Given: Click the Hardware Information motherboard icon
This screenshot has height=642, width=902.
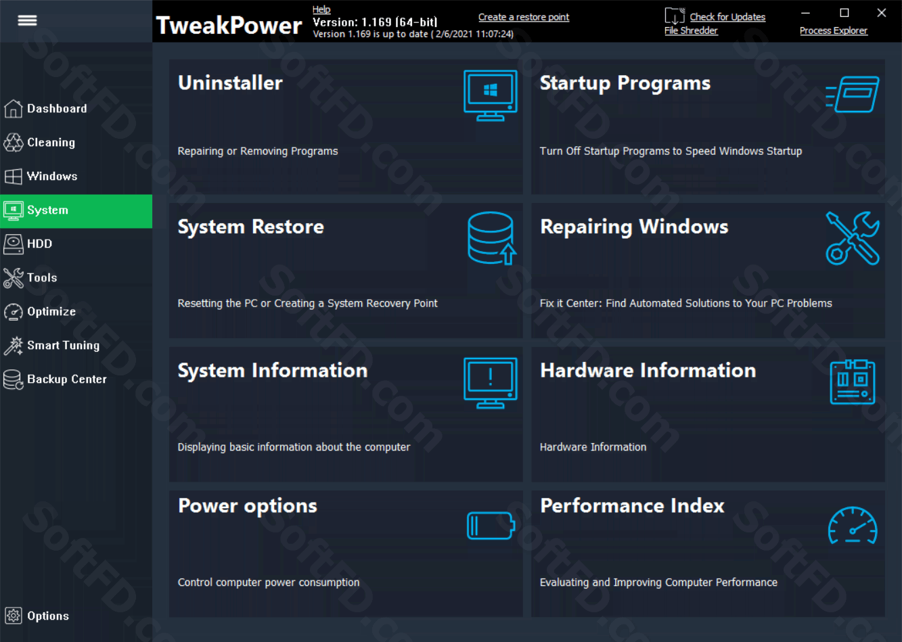Looking at the screenshot, I should tap(853, 382).
